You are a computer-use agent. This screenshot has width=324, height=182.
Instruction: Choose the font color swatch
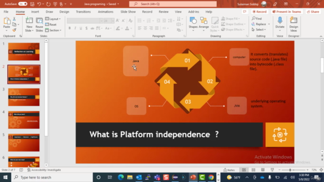(x=127, y=28)
